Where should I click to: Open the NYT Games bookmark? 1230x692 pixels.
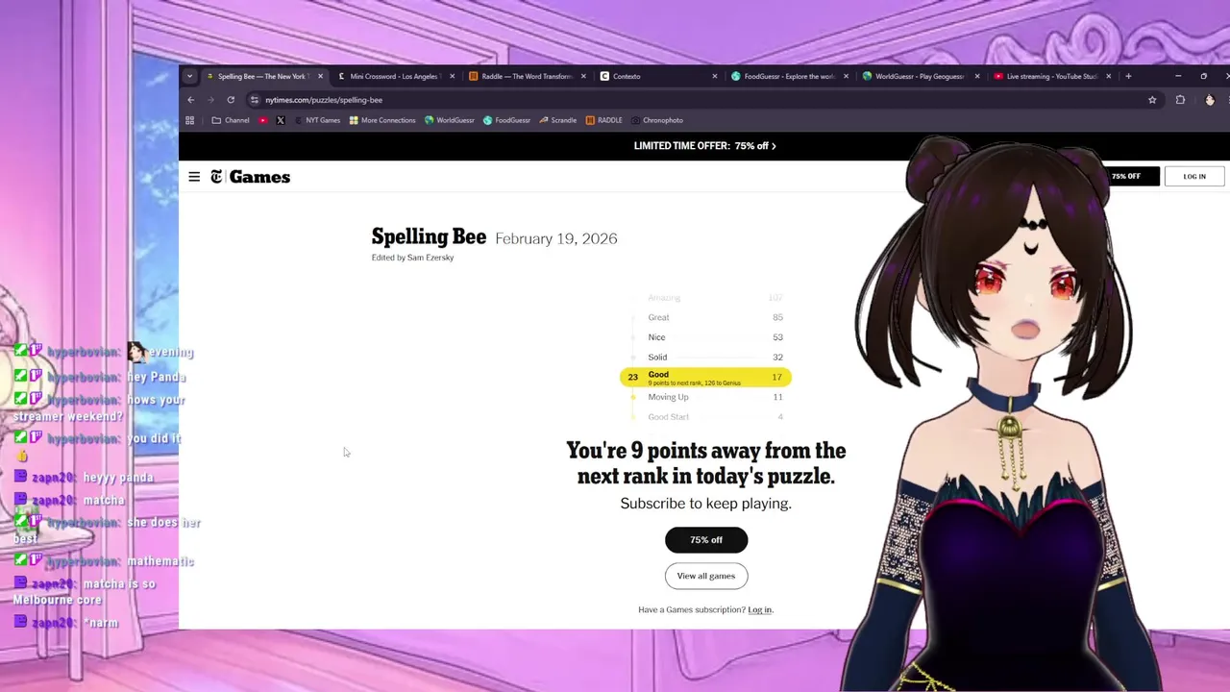(318, 120)
